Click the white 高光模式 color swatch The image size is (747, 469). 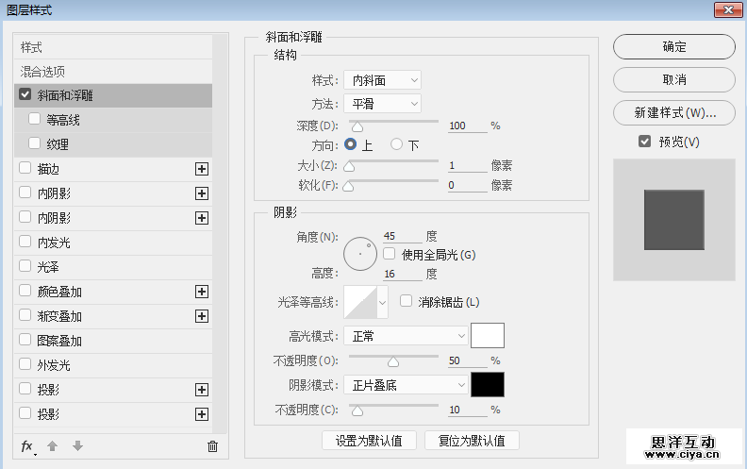488,336
